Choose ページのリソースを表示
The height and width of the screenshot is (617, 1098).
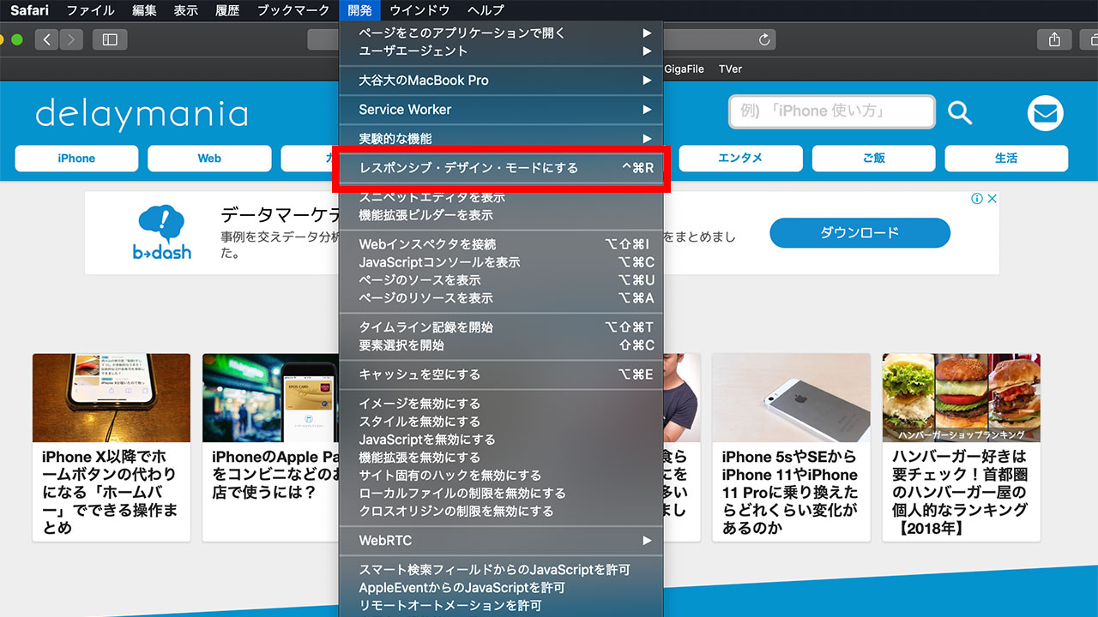(501, 298)
